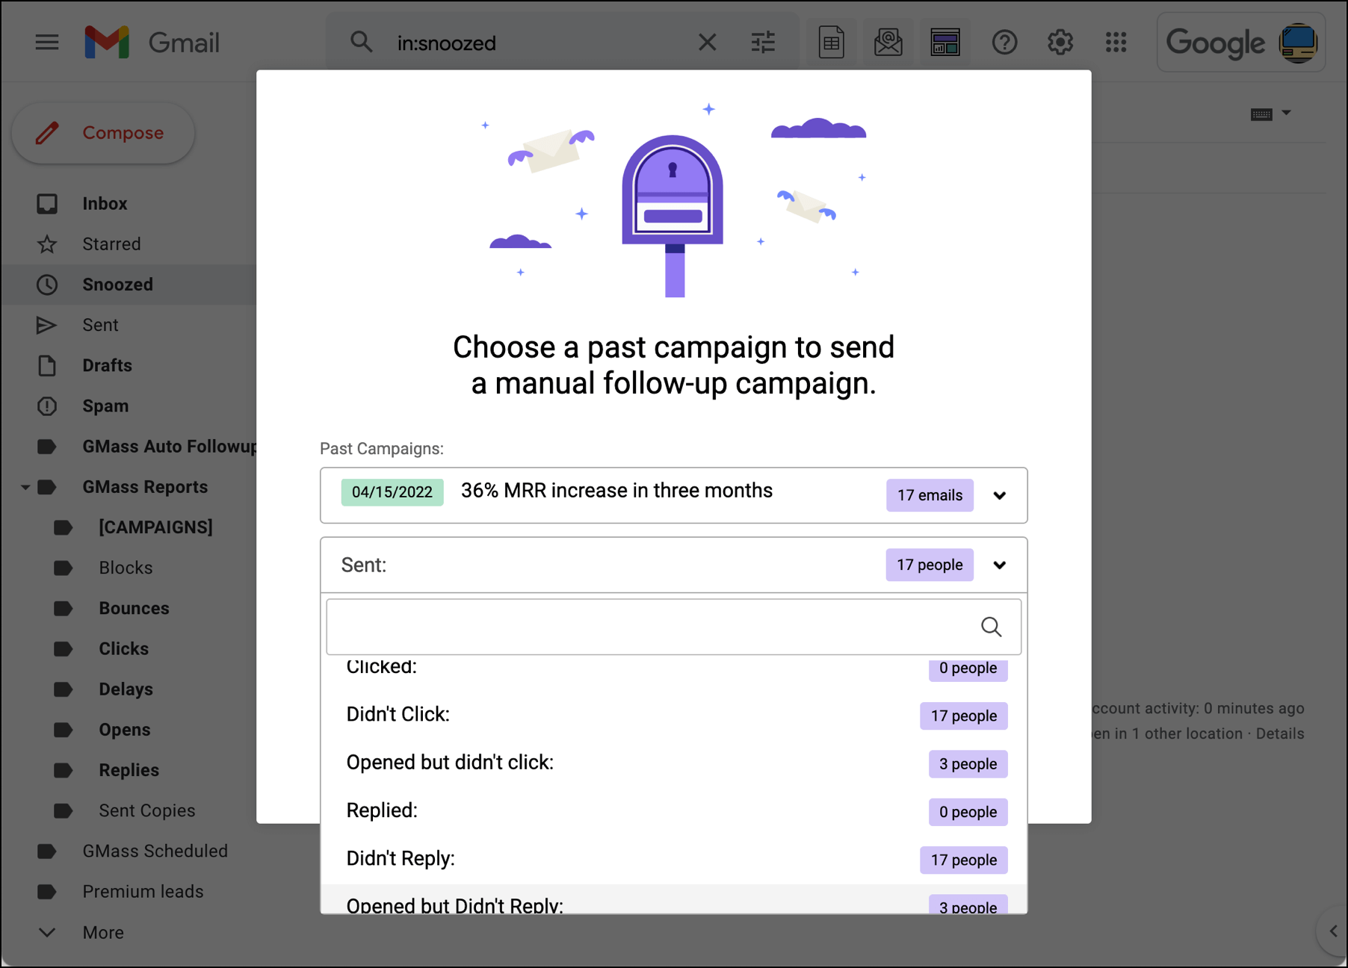Show the side panel arrow button

(x=1333, y=931)
